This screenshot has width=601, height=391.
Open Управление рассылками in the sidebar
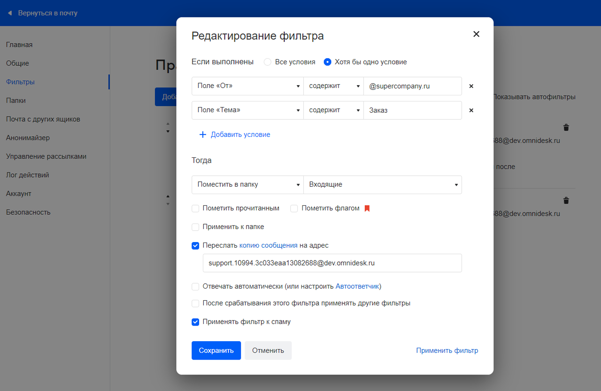pos(46,156)
